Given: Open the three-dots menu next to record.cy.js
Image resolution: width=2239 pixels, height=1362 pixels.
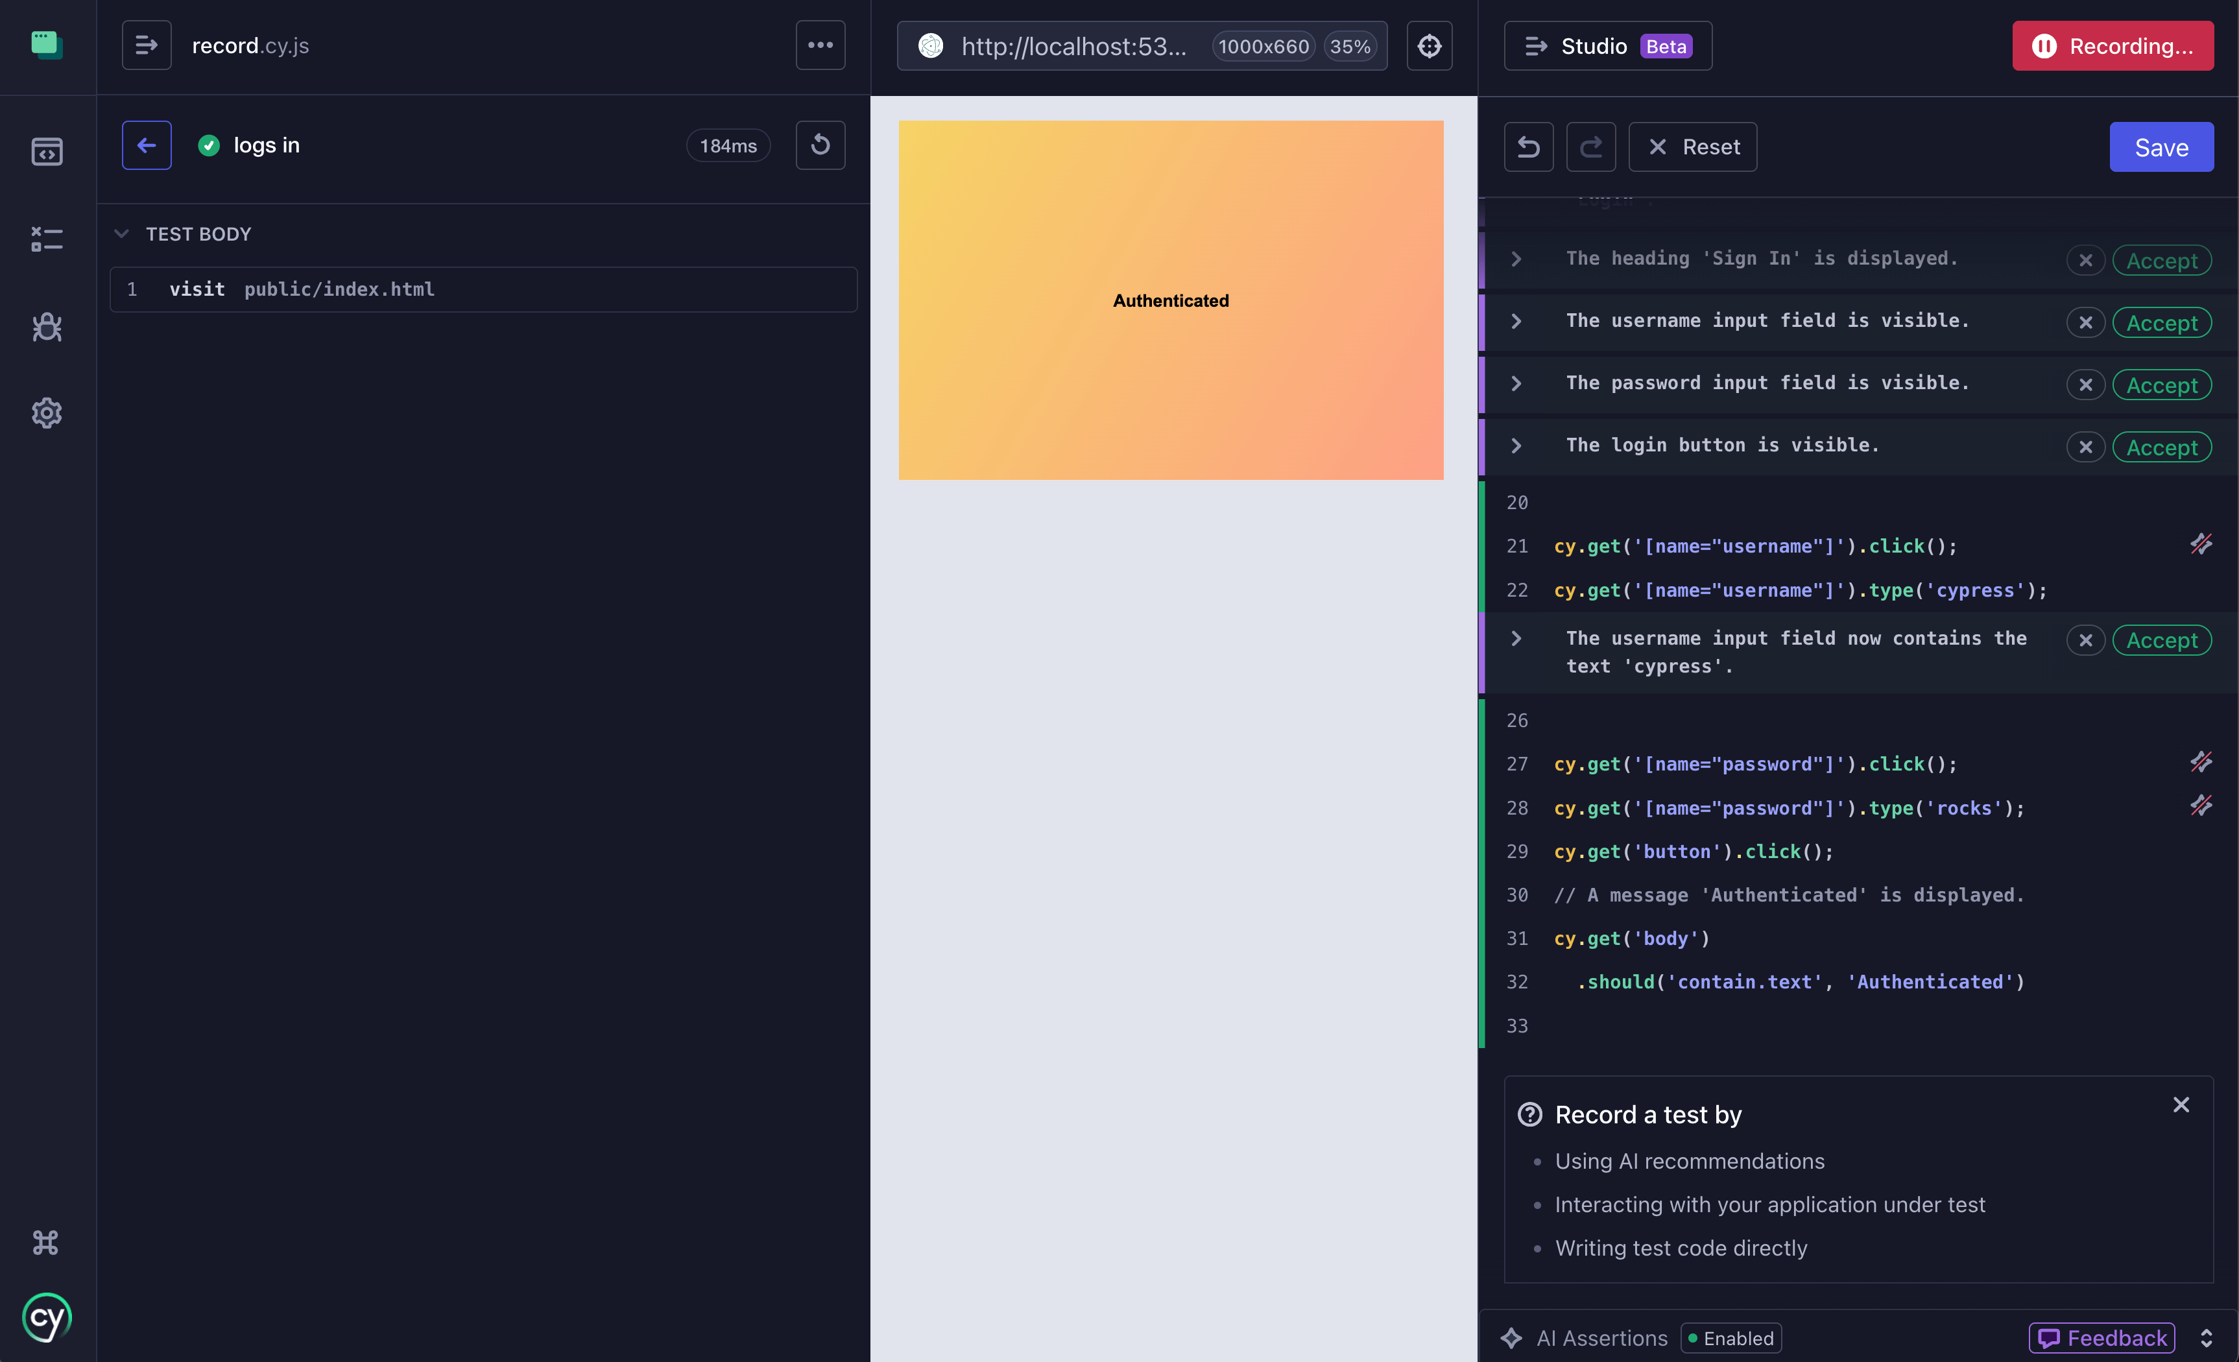Looking at the screenshot, I should (x=820, y=45).
